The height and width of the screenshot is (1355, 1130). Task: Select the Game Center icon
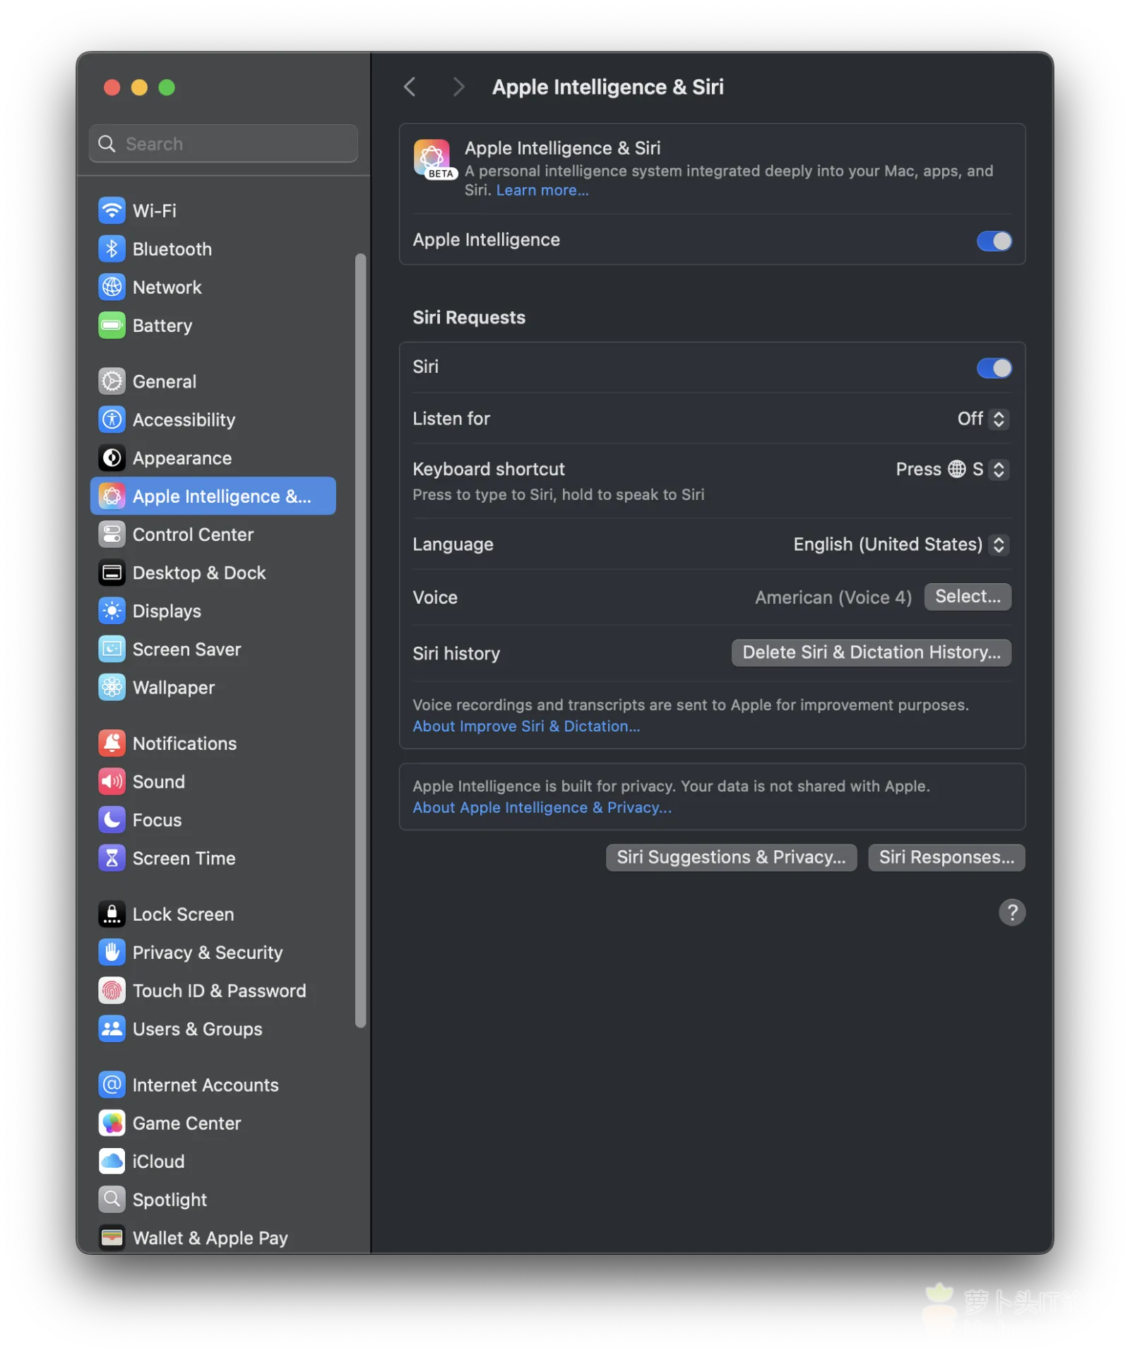coord(112,1123)
